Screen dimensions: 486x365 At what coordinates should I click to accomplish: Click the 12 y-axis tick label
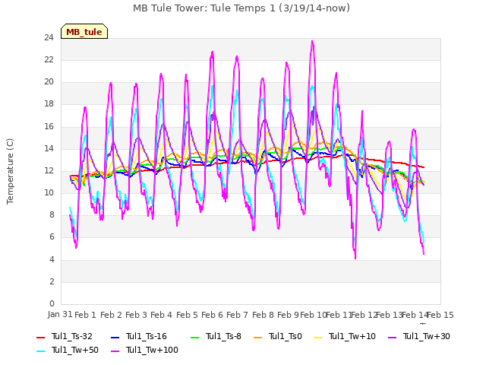pos(49,170)
